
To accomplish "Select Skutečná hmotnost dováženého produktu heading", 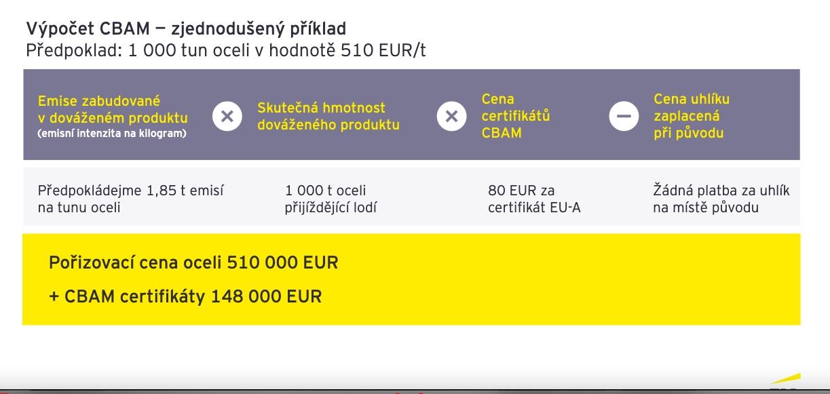I will pos(328,116).
